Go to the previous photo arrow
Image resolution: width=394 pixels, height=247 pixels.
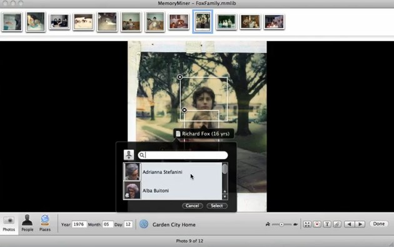coord(349,224)
